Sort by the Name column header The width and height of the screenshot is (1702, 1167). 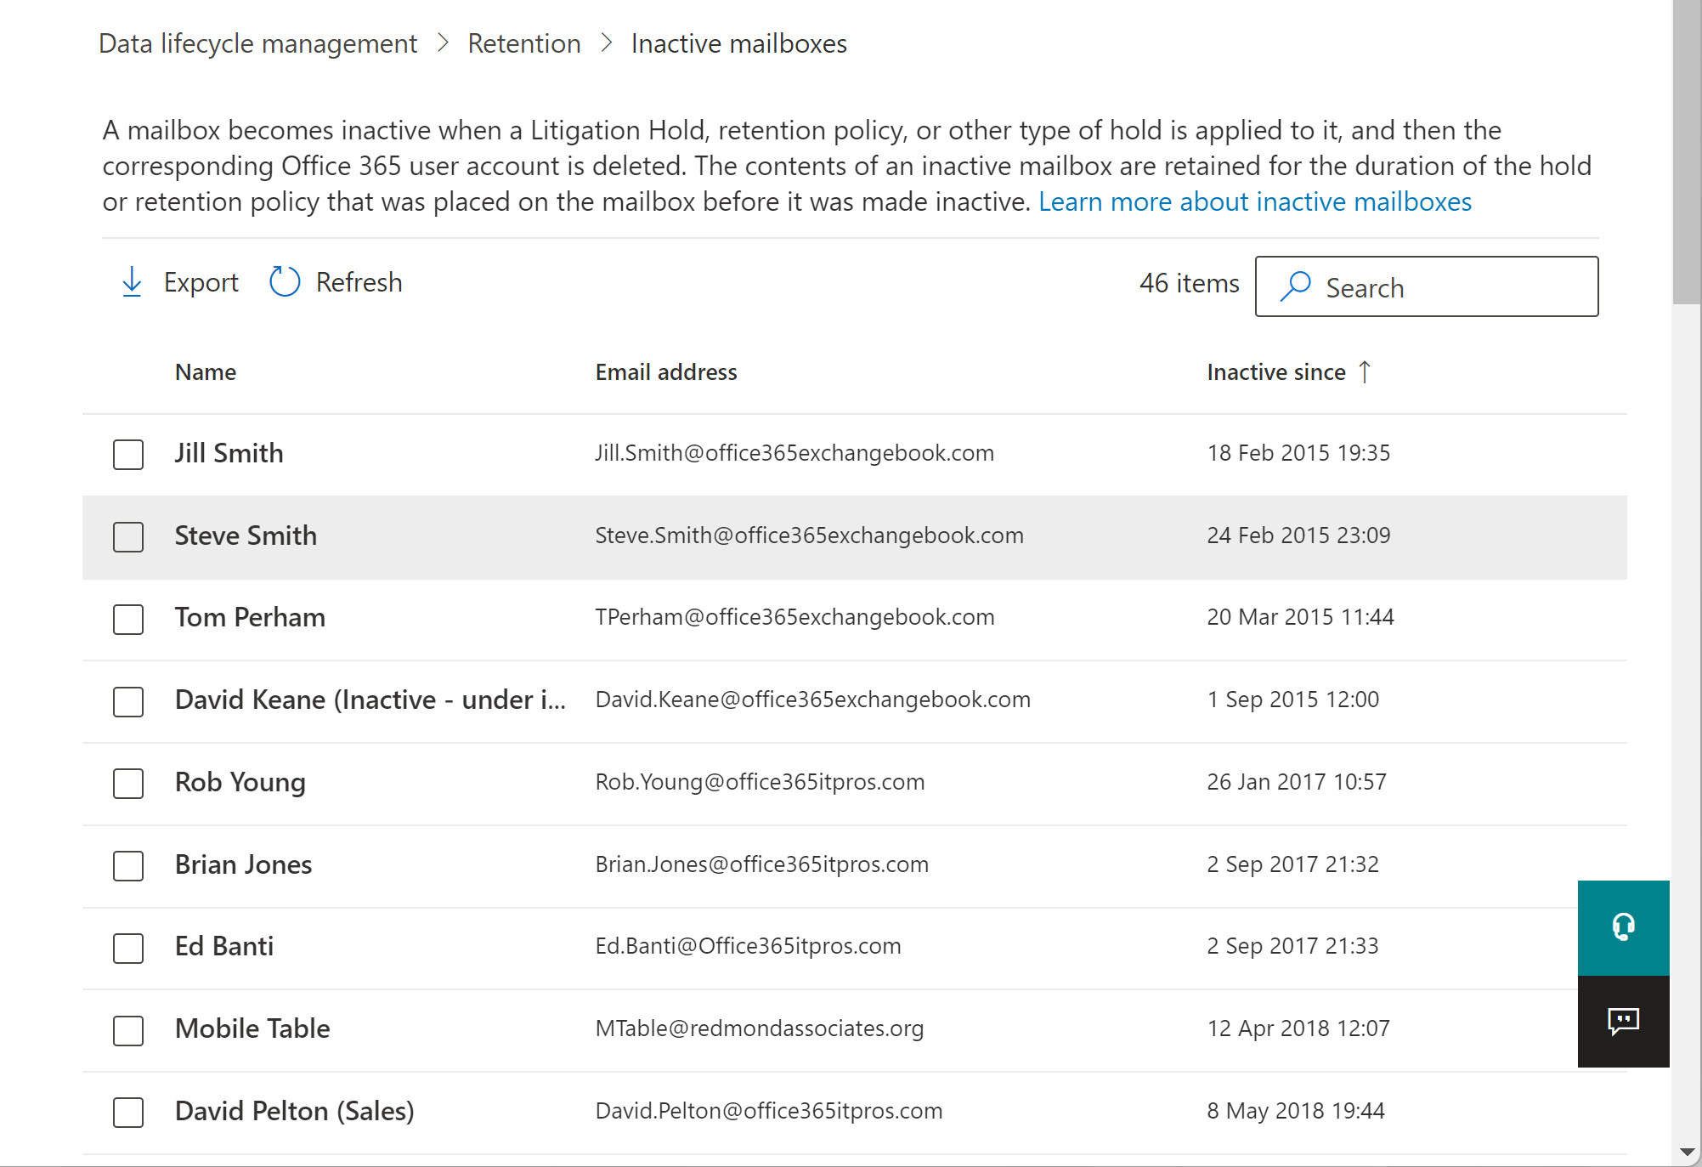click(x=206, y=372)
